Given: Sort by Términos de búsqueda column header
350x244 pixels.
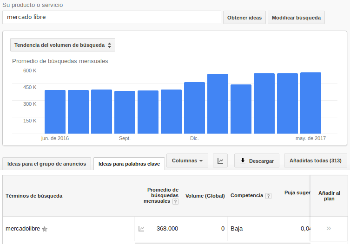Looking at the screenshot, I should tap(34, 196).
